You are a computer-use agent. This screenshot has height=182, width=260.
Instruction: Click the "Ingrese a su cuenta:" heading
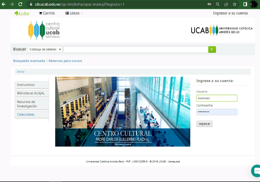click(215, 81)
